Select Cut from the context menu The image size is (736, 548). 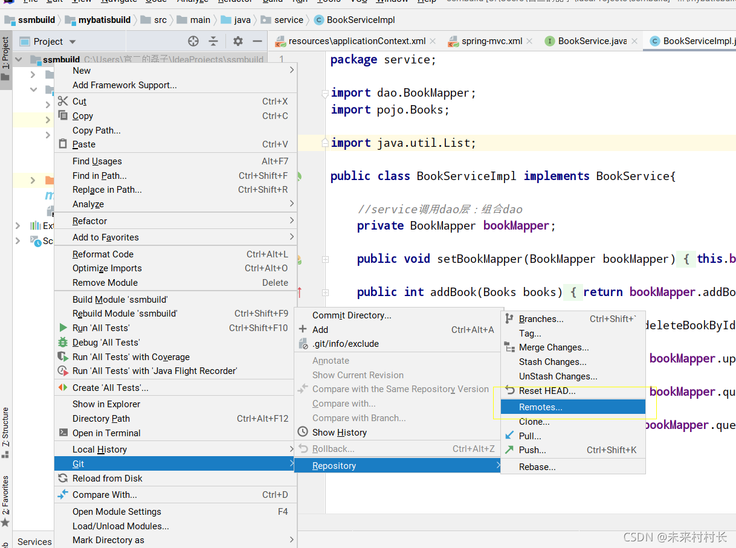click(x=176, y=102)
